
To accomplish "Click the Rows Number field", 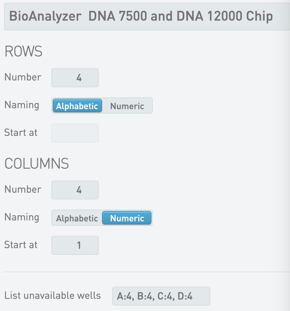I will click(75, 78).
